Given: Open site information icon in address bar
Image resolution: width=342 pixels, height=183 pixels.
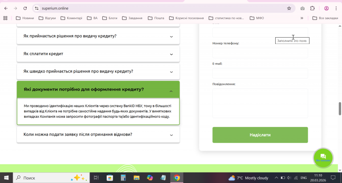Looking at the screenshot, I should [x=37, y=8].
